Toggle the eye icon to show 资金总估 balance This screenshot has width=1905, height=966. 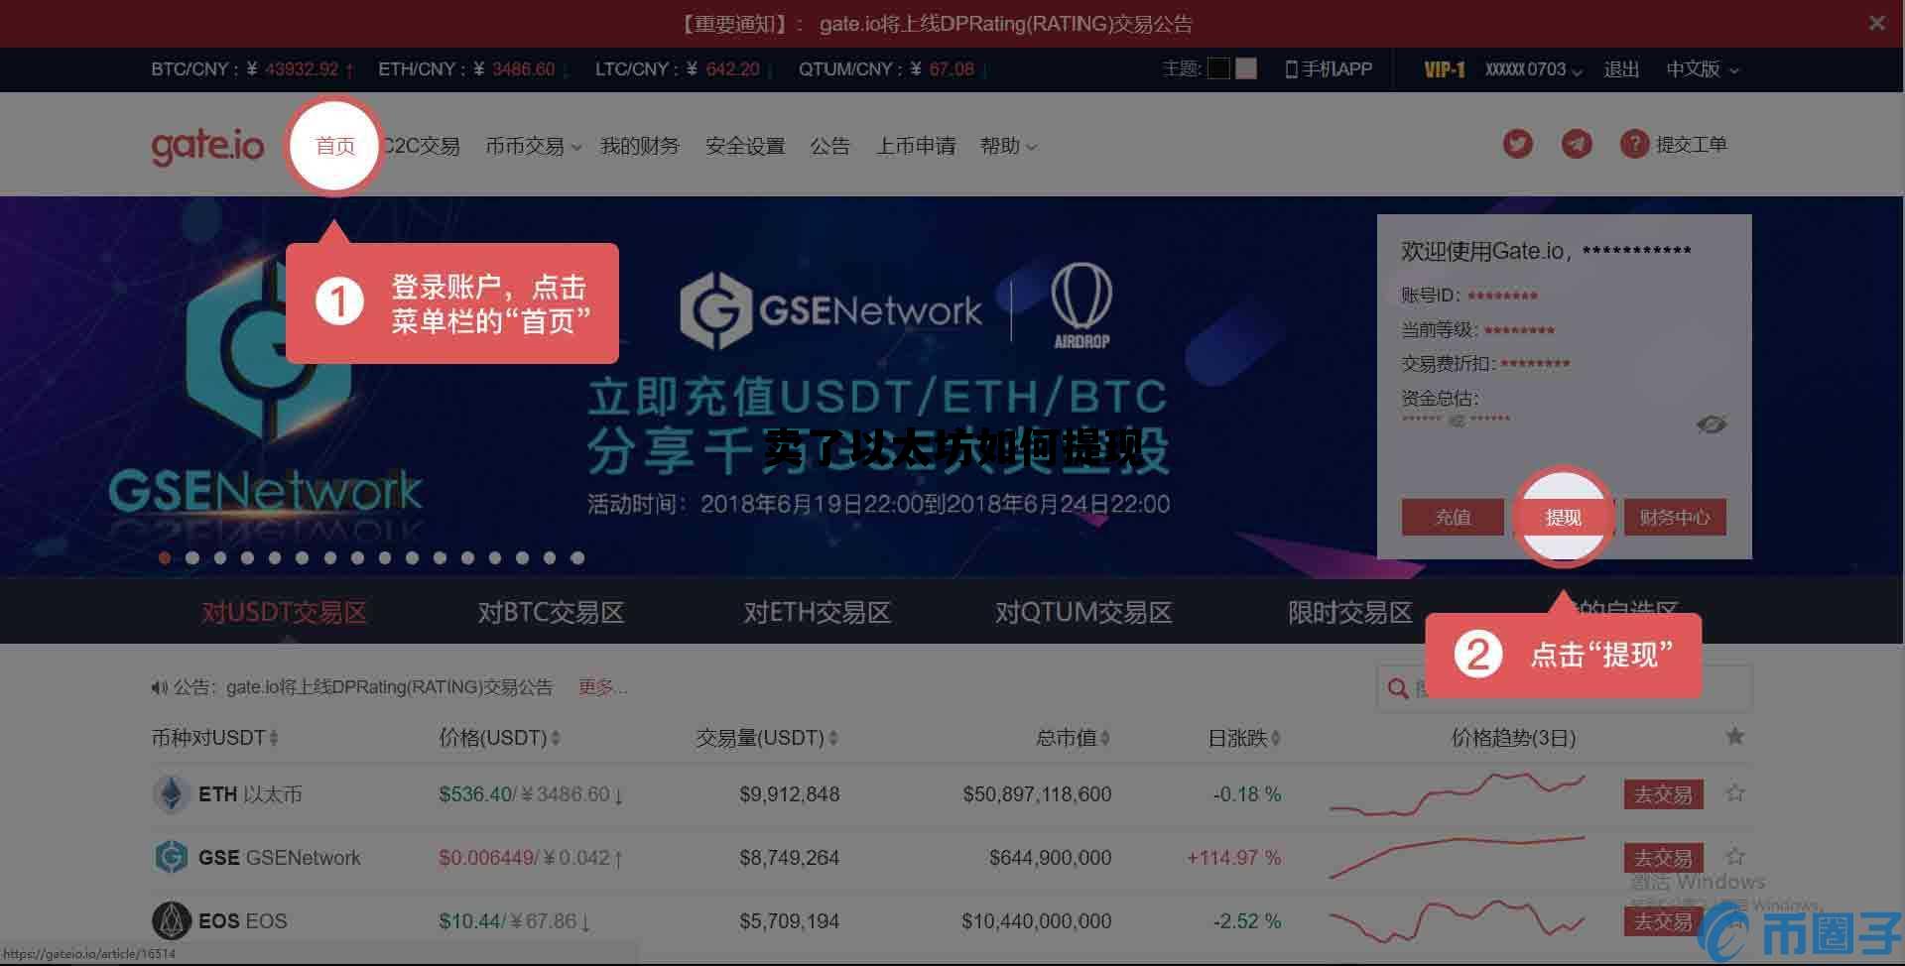click(1714, 424)
